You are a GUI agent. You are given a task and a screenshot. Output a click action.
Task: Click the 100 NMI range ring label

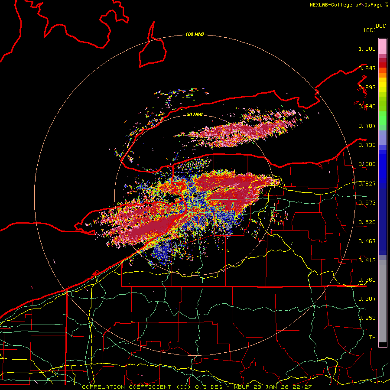[x=195, y=34]
